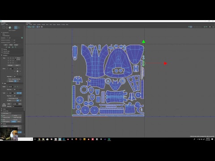Open the Tools menu in UV Editor
Viewport: 215px width, 161px height.
tap(47, 25)
